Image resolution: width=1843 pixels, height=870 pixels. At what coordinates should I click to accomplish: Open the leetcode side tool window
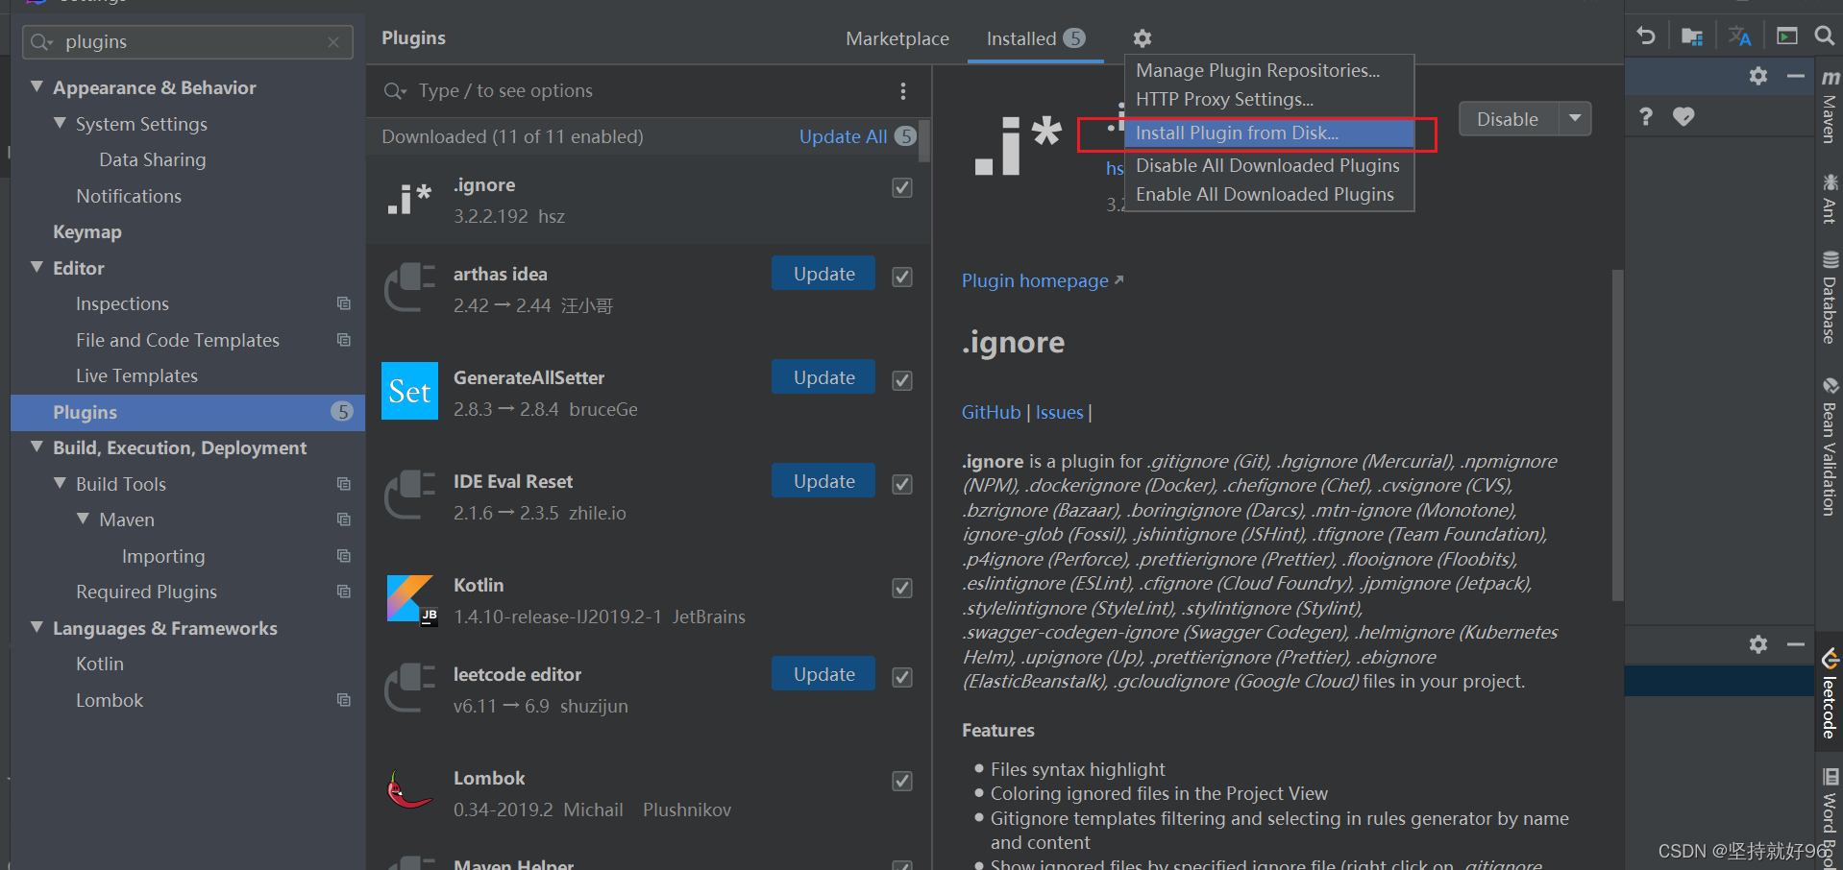tap(1830, 693)
